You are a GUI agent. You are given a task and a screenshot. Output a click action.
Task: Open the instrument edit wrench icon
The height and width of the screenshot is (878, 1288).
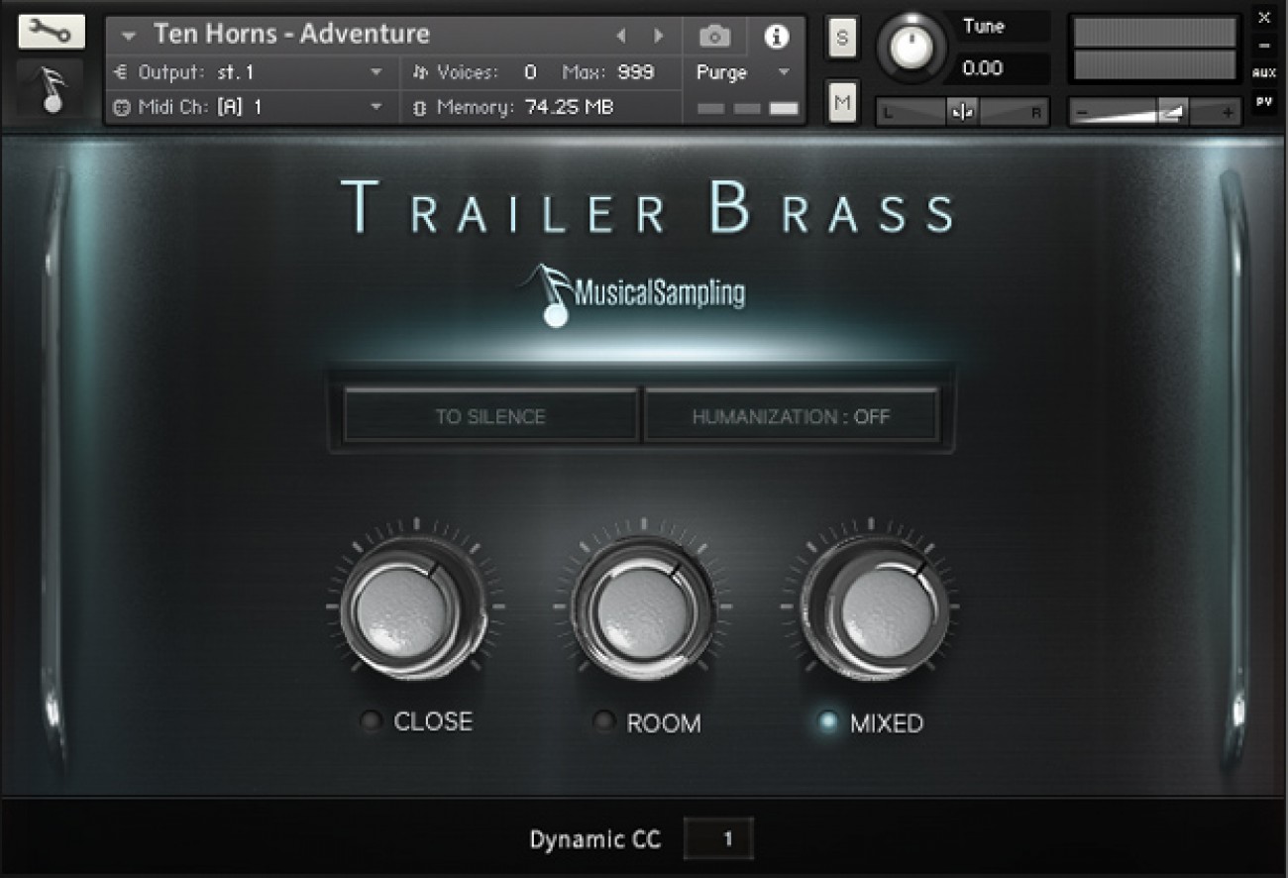(x=50, y=31)
